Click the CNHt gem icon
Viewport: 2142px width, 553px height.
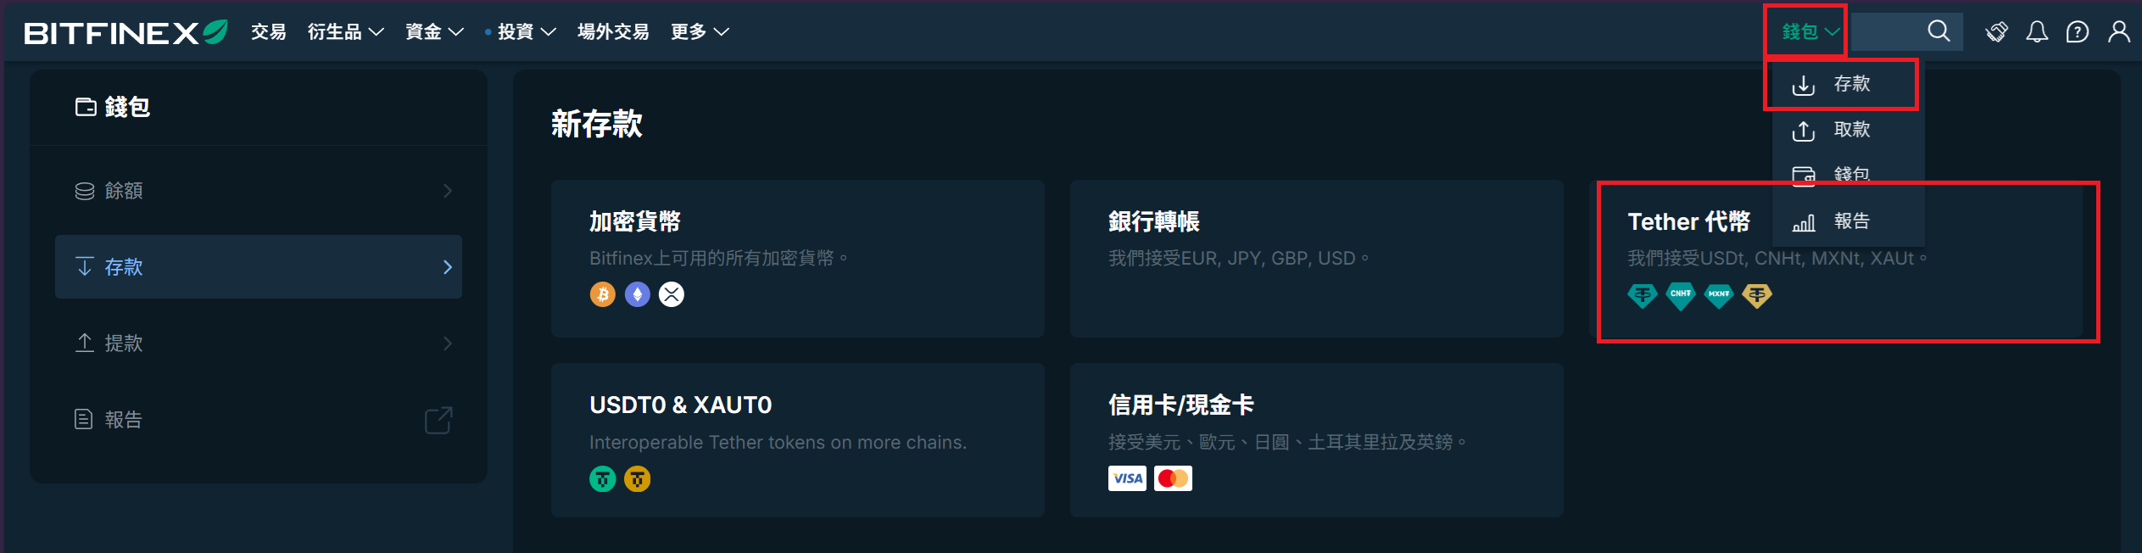pyautogui.click(x=1681, y=296)
